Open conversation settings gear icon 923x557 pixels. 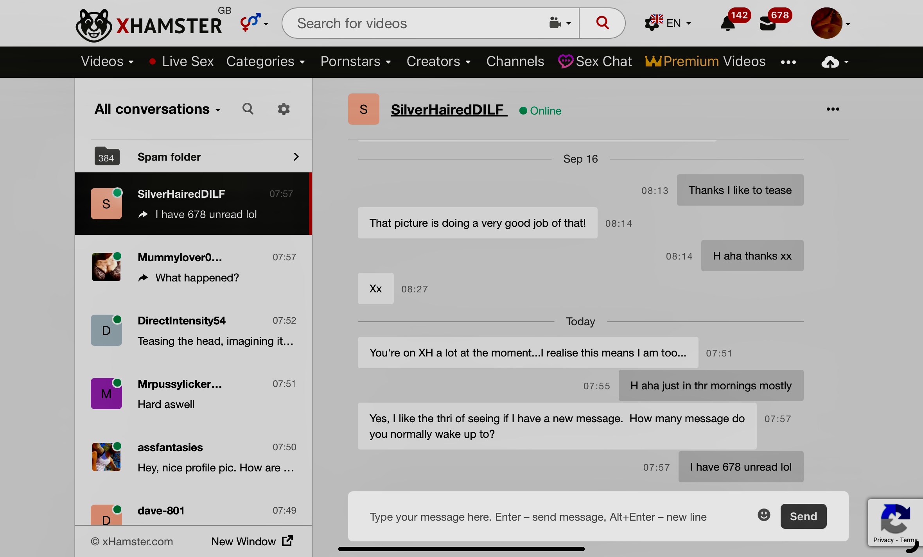tap(284, 109)
